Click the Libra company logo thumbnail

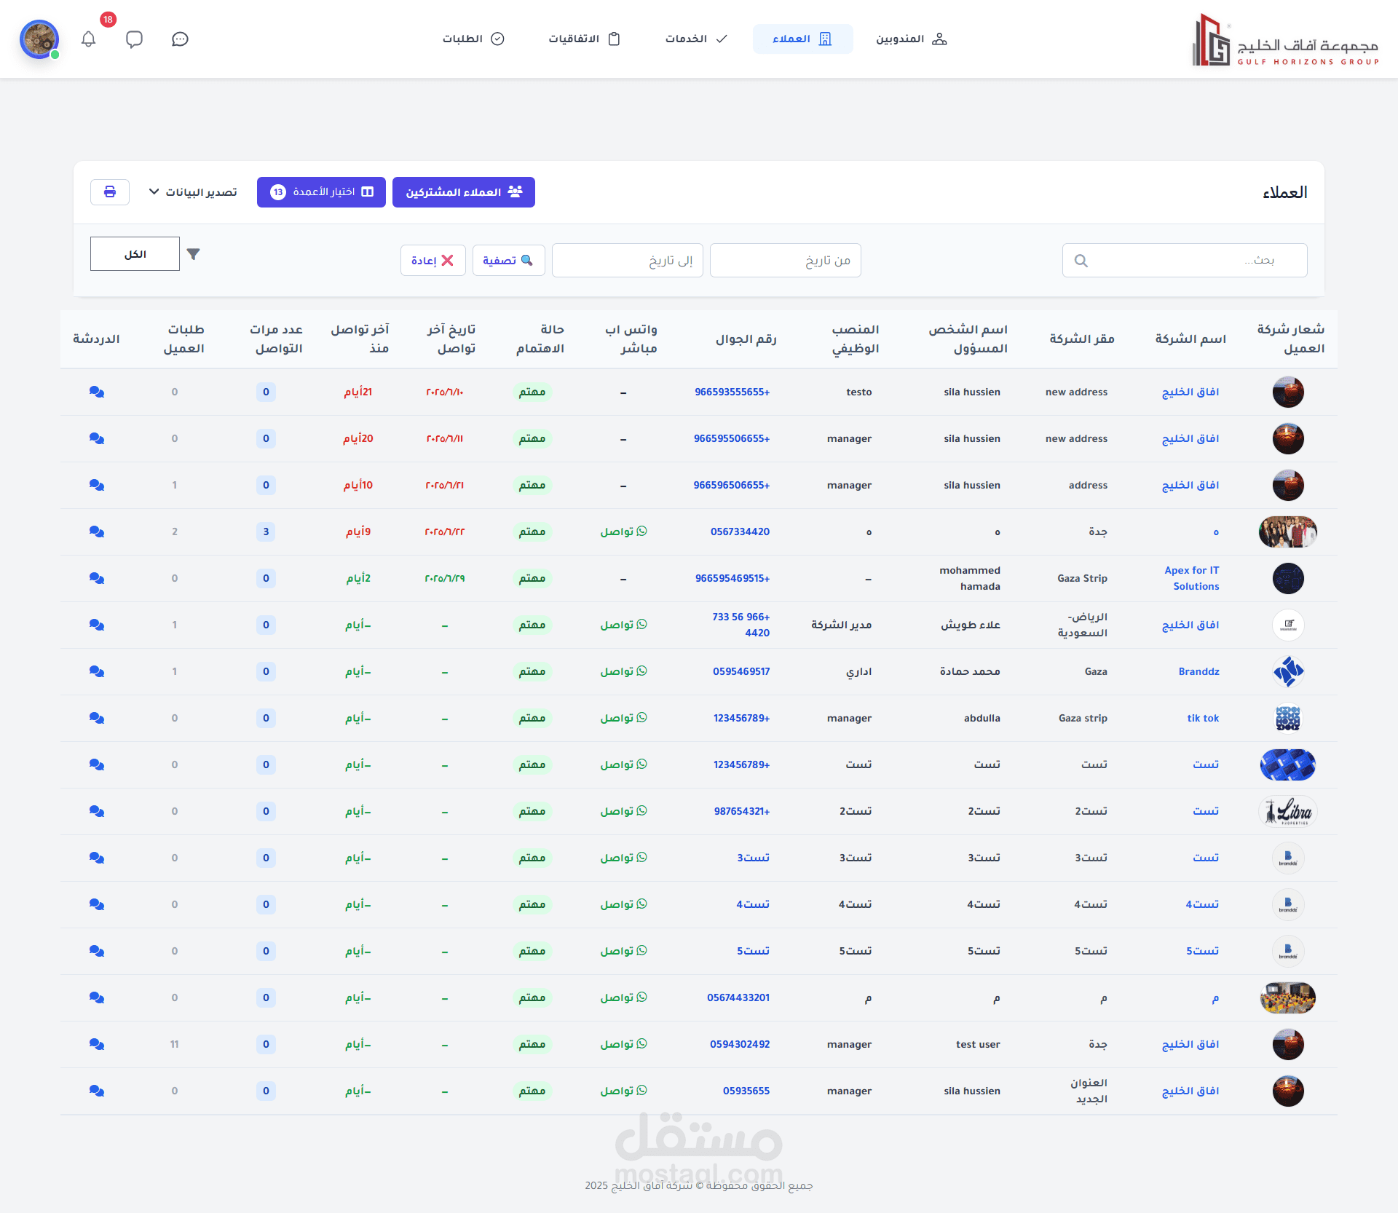click(1287, 811)
